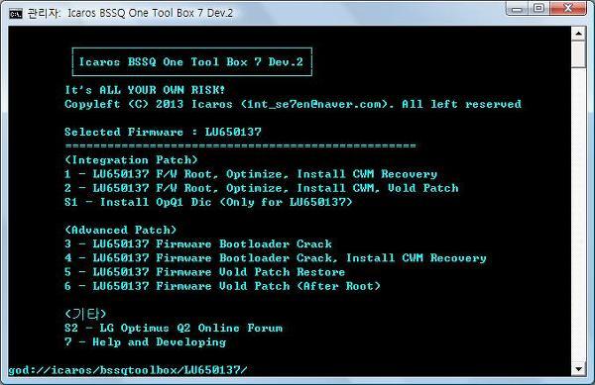Click the window title text 'Icaros BSSQ One Tool Box 7 Dev.2'
Viewport: 595px width, 385px height.
[150, 13]
